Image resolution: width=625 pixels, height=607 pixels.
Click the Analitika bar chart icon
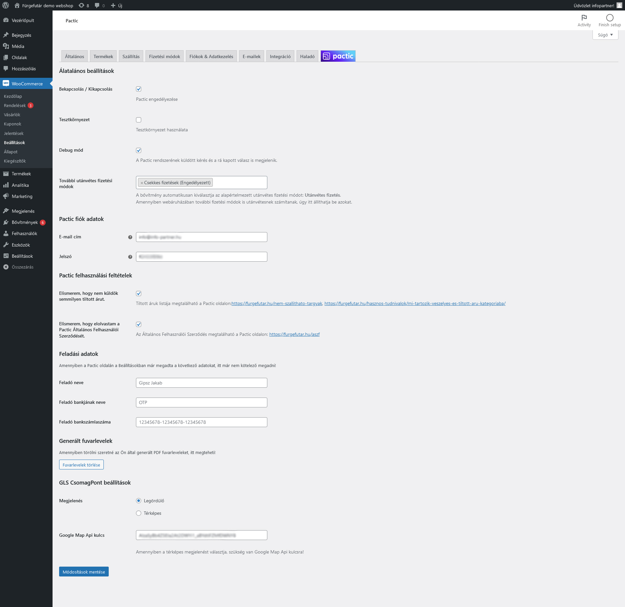tap(6, 185)
